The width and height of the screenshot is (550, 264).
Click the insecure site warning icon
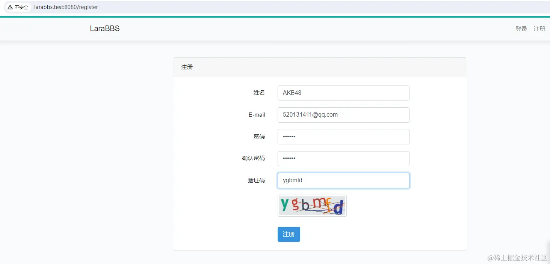tap(10, 7)
